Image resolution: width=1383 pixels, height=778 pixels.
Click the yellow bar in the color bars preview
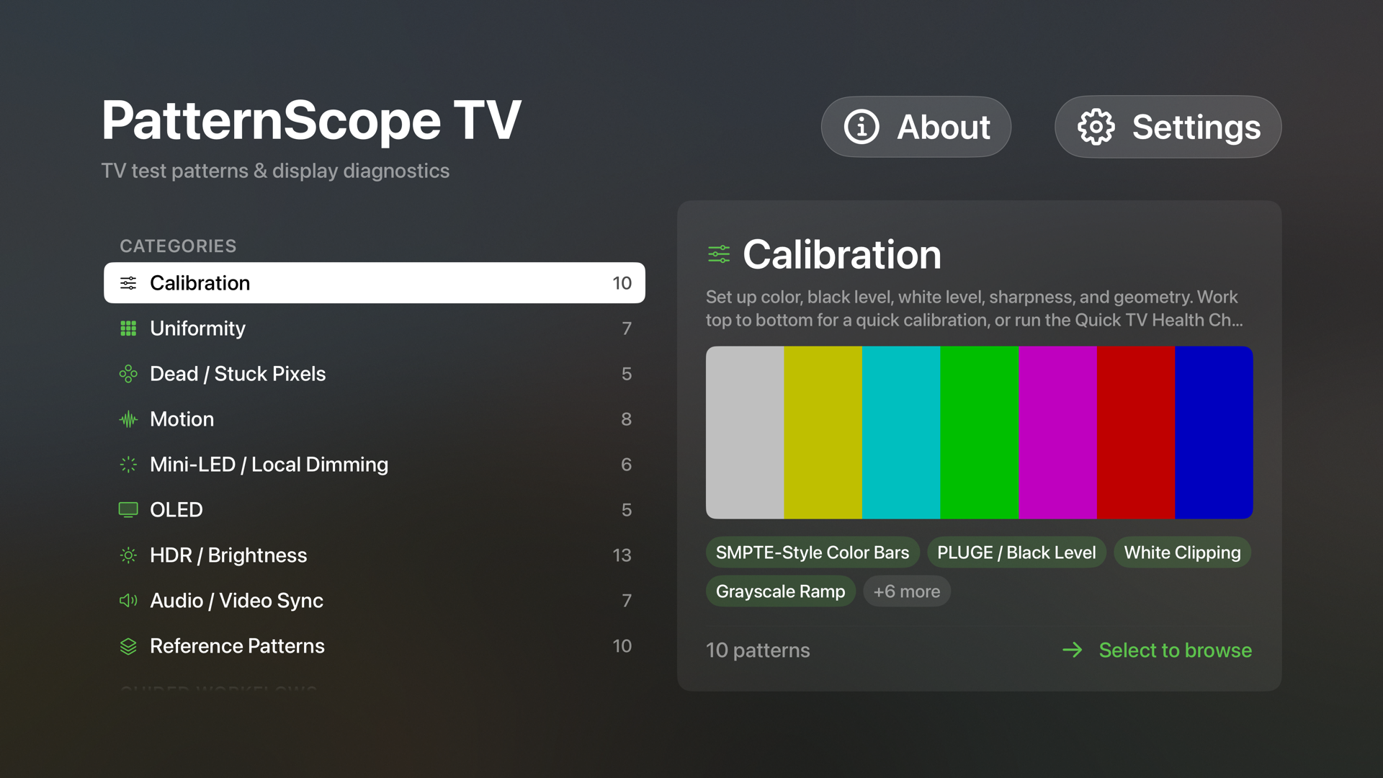pyautogui.click(x=823, y=432)
